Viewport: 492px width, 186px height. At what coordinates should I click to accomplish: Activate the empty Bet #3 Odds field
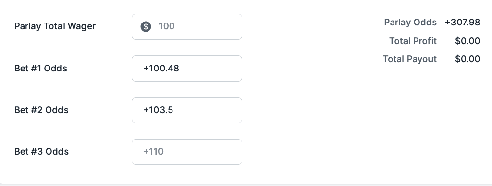coord(187,152)
